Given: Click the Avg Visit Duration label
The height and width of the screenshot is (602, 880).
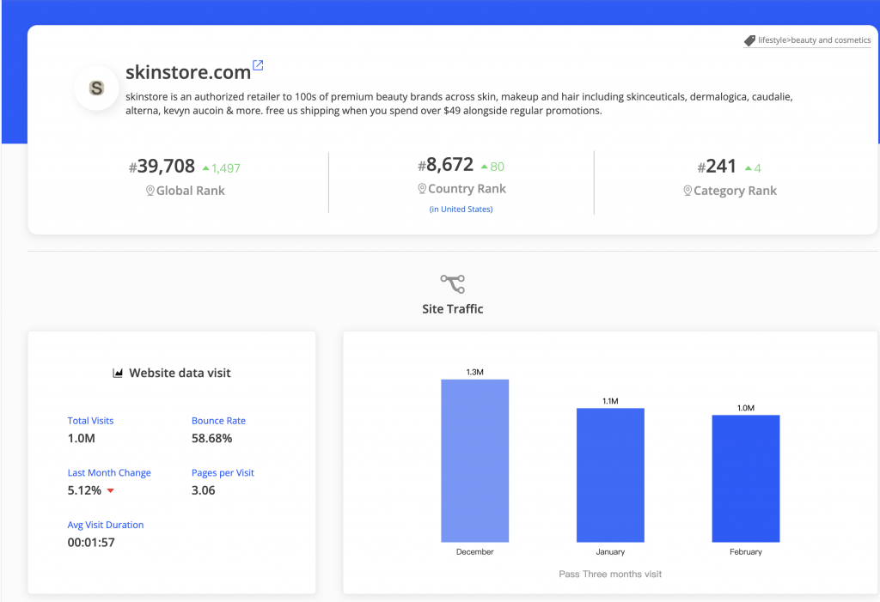Looking at the screenshot, I should click(x=106, y=525).
